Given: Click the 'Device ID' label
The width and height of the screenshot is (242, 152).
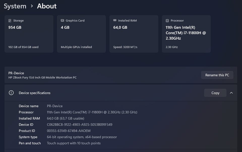Looking at the screenshot, I should pos(26,125).
